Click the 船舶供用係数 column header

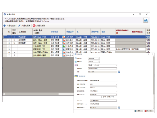[x=138, y=32]
